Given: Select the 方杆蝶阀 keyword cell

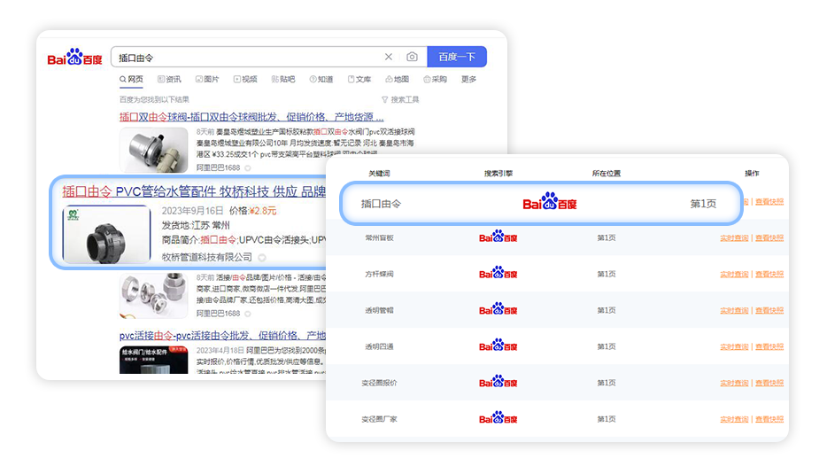Looking at the screenshot, I should point(379,274).
